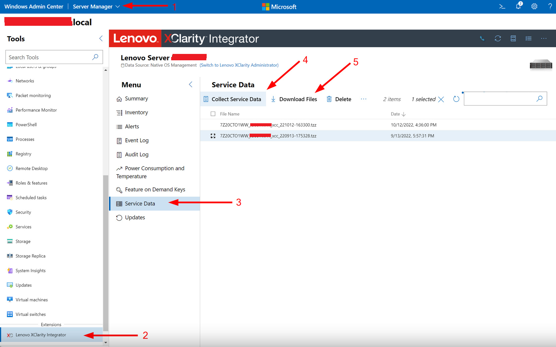Click Lenovo server thumbnail image
Screen dimensions: 556x347
pyautogui.click(x=541, y=64)
